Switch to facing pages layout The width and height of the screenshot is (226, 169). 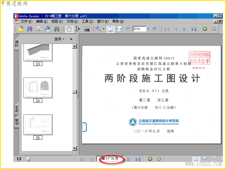[x=214, y=159]
